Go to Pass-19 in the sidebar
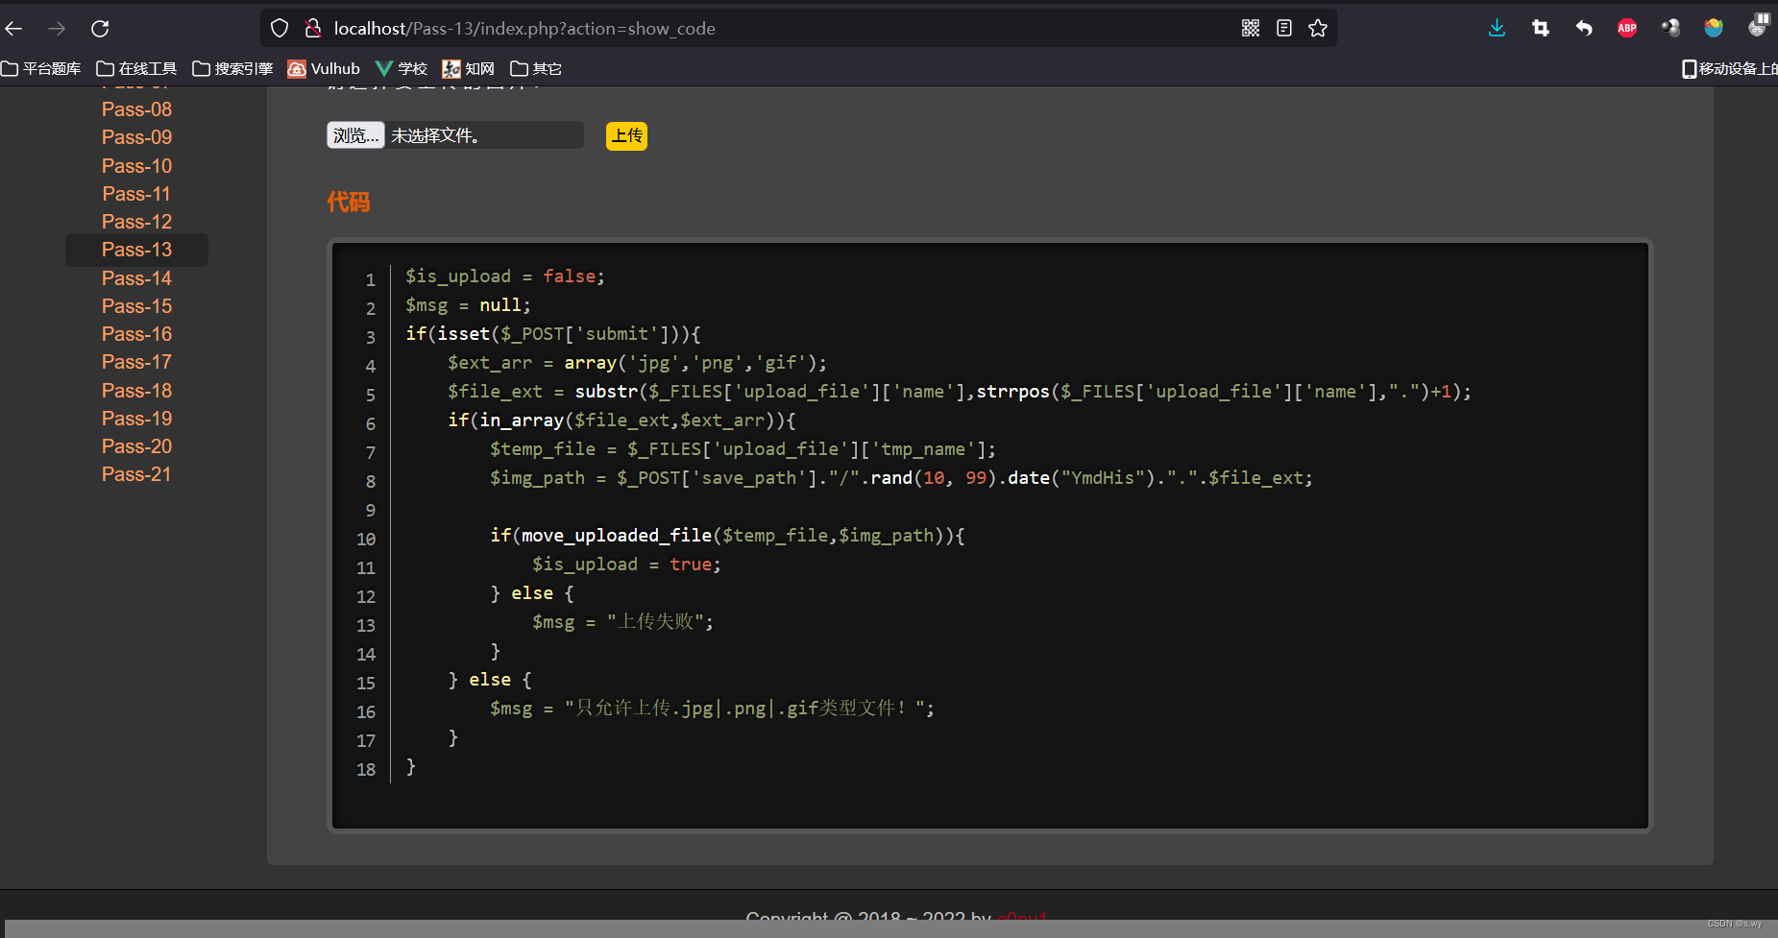This screenshot has height=938, width=1778. (136, 419)
